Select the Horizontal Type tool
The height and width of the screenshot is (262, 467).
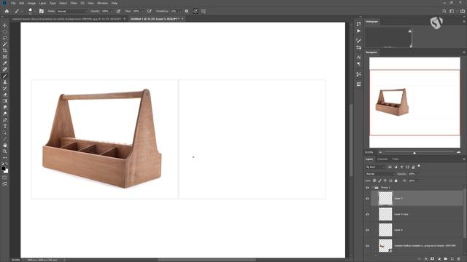[5, 126]
